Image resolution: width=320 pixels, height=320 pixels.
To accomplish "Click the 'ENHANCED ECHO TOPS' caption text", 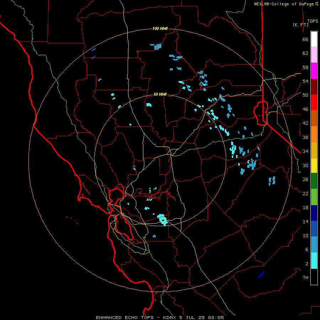I will [x=125, y=318].
